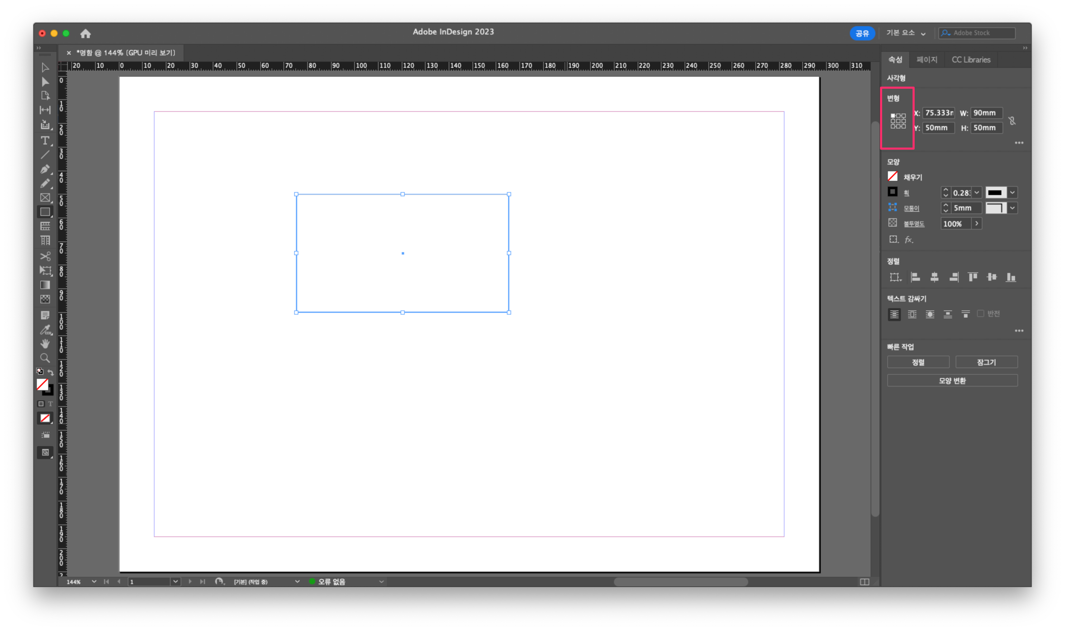Select the Zoom tool
This screenshot has width=1065, height=631.
[45, 358]
